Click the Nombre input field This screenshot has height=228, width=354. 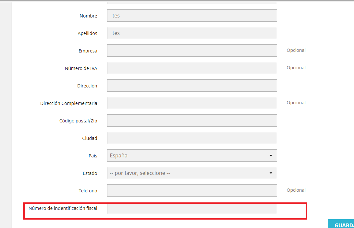(x=192, y=16)
